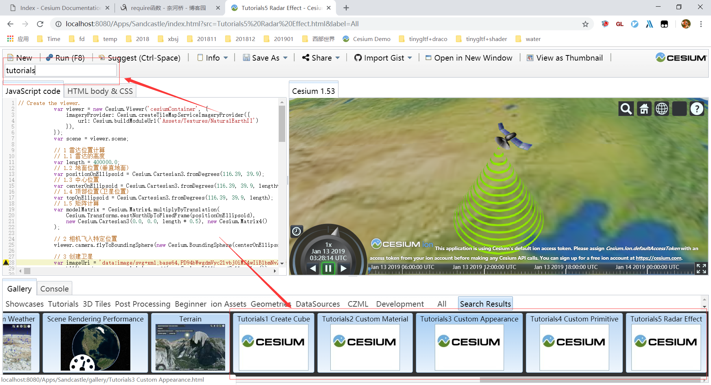711x385 pixels.
Task: Select the Cesium 1.53 preview tab
Action: tap(313, 91)
